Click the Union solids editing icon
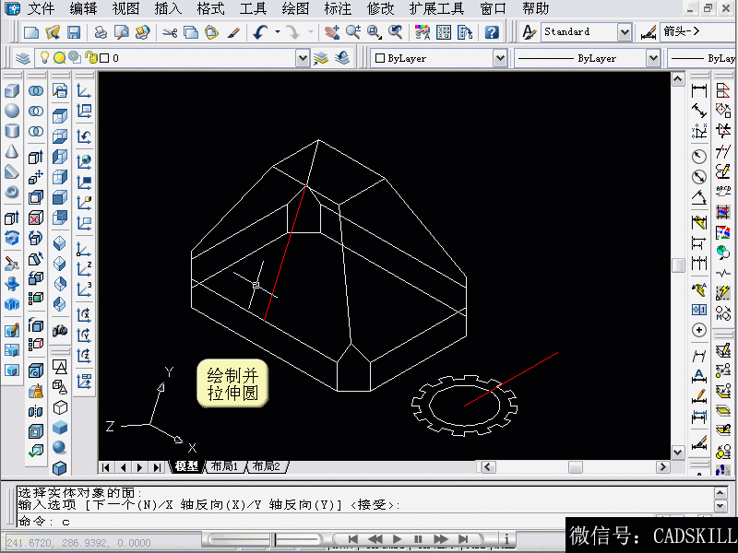Viewport: 738px width, 553px height. pyautogui.click(x=36, y=91)
